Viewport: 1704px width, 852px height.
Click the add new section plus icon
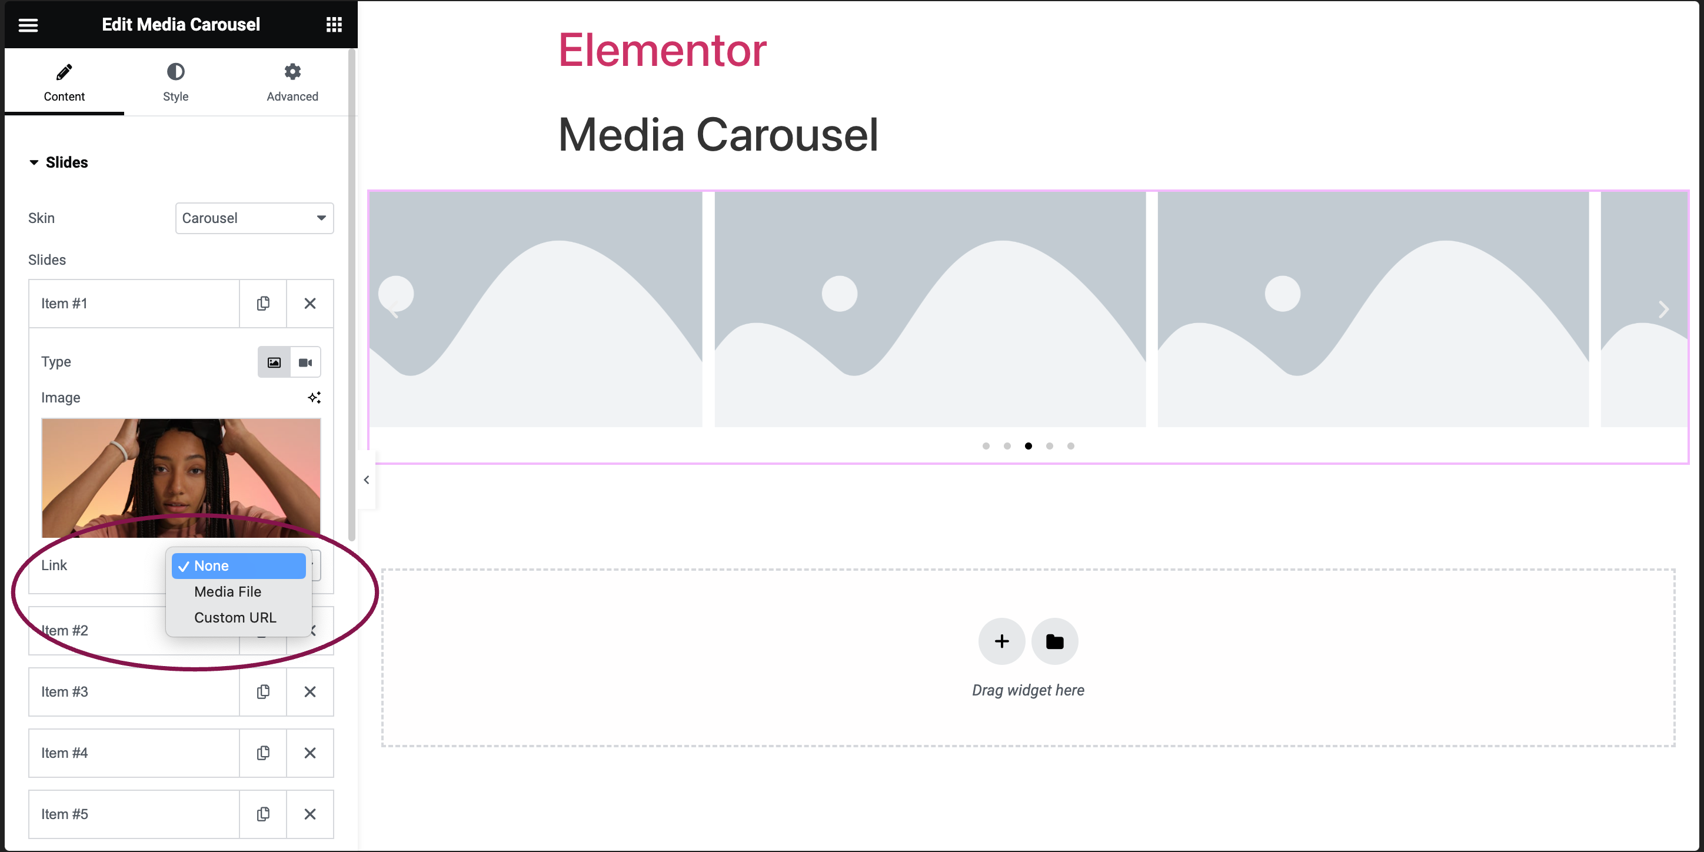coord(1001,641)
